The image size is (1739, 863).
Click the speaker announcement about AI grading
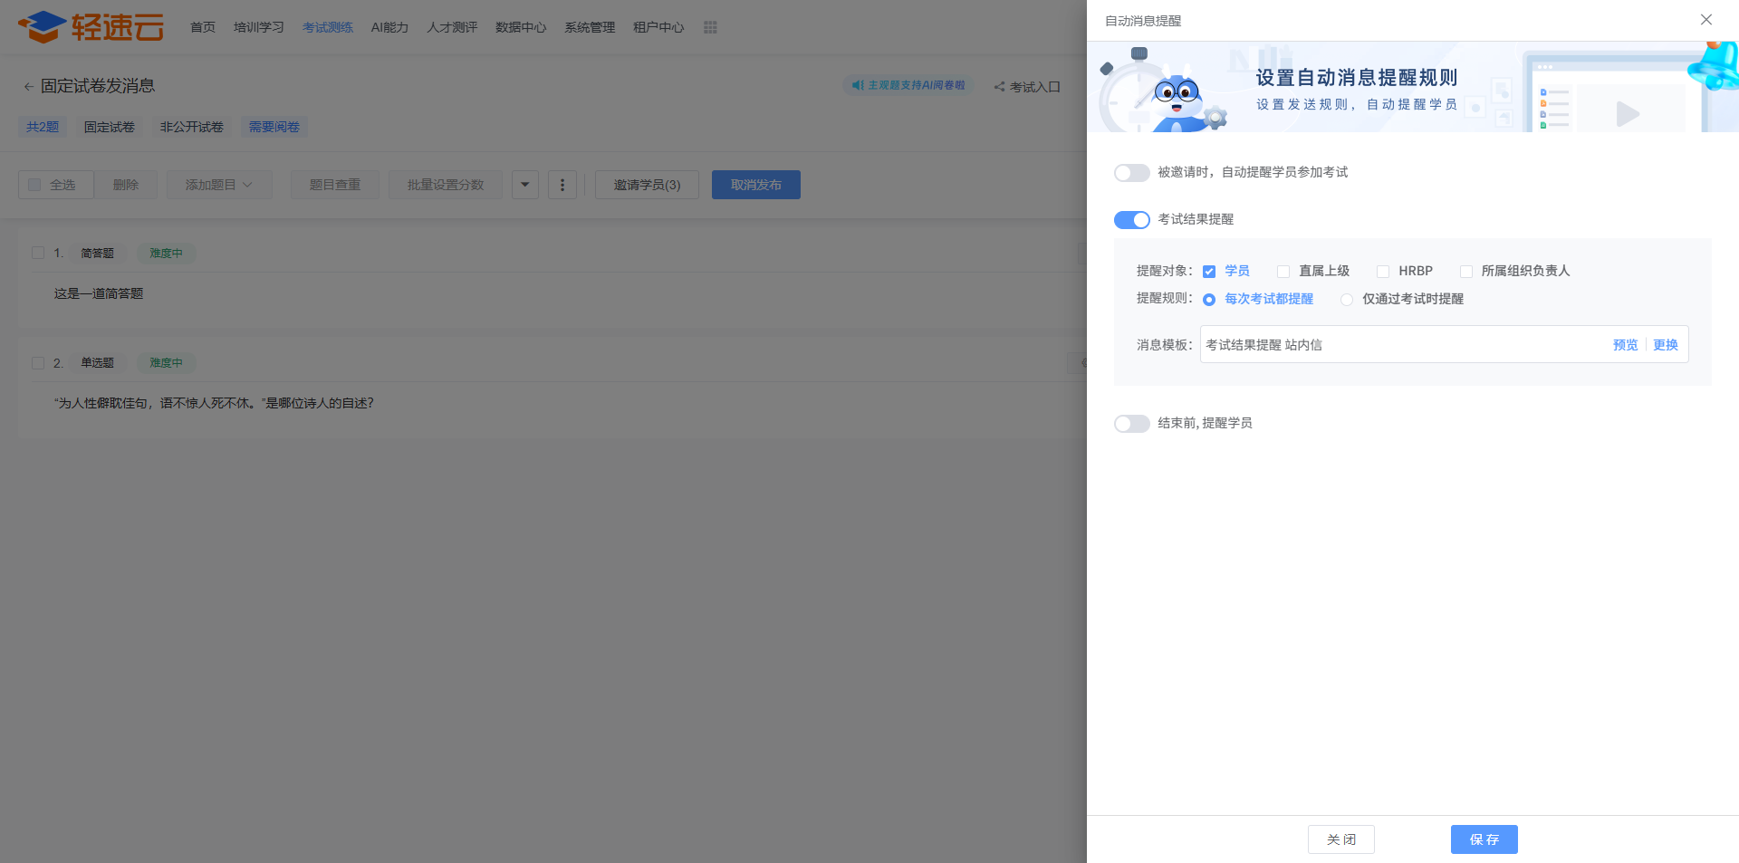(x=908, y=85)
